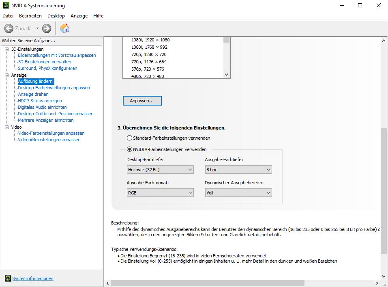Collapse the Anzeige tree node

click(x=6, y=75)
